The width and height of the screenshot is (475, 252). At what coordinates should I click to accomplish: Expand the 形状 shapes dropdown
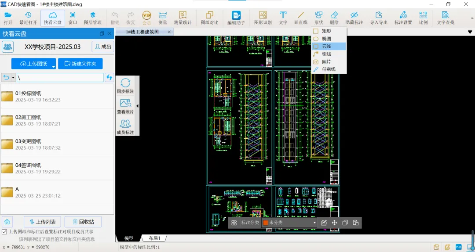318,18
